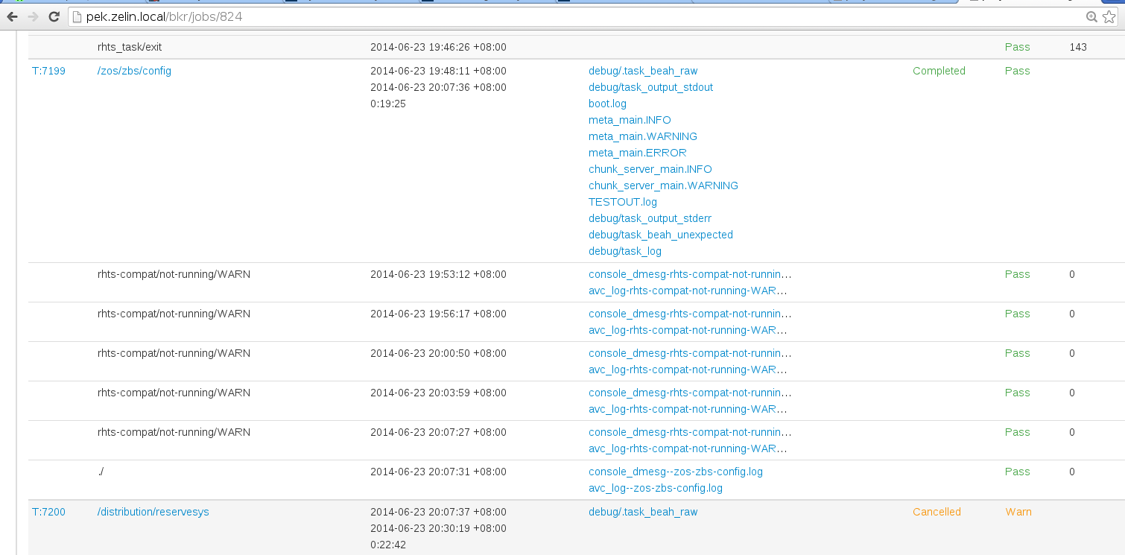Click the duration 0:22:42

pos(388,545)
